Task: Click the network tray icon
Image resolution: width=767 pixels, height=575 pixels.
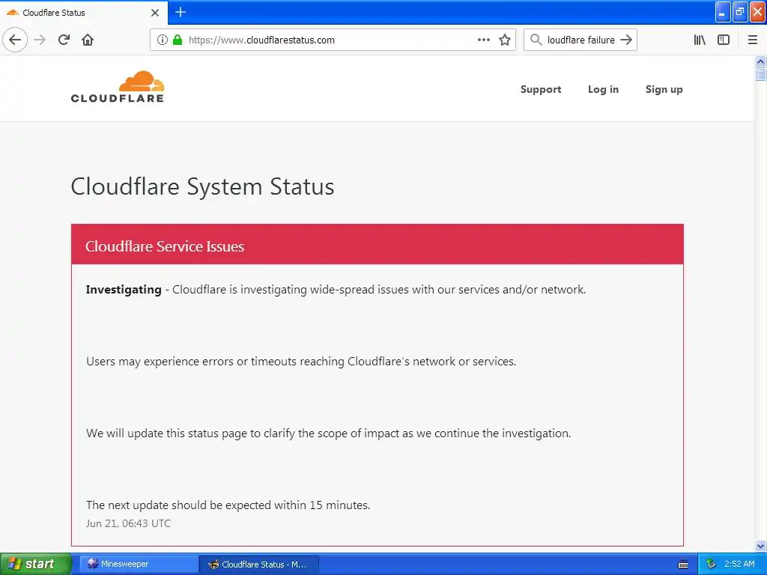Action: [x=711, y=564]
